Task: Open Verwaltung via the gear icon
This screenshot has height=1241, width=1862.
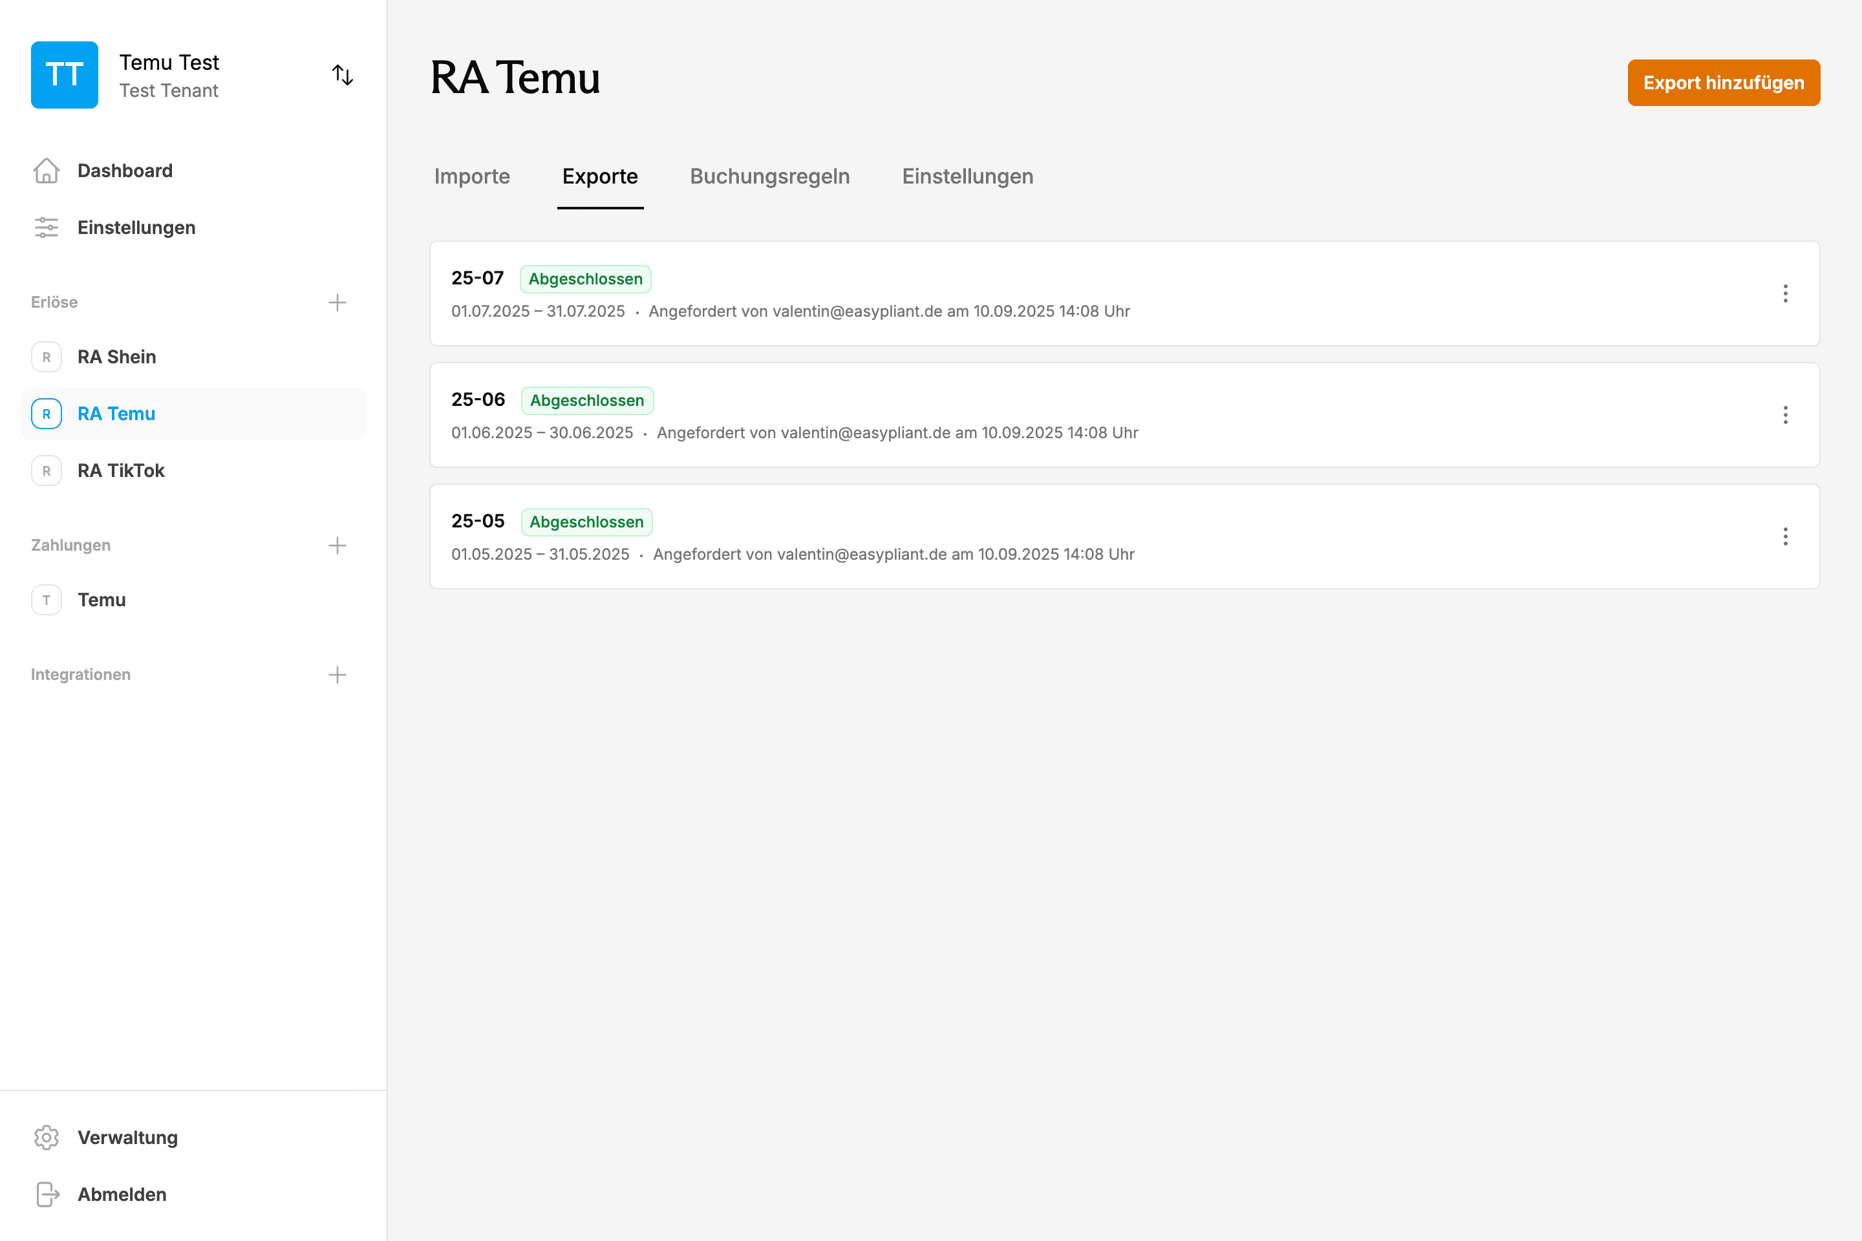Action: (x=46, y=1138)
